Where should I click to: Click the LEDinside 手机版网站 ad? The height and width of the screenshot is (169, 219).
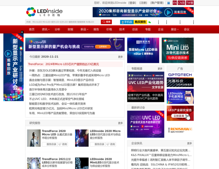[x=180, y=96]
